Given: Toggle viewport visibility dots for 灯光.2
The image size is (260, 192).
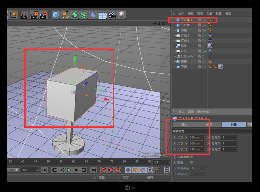Looking at the screenshot, I should 203,35.
